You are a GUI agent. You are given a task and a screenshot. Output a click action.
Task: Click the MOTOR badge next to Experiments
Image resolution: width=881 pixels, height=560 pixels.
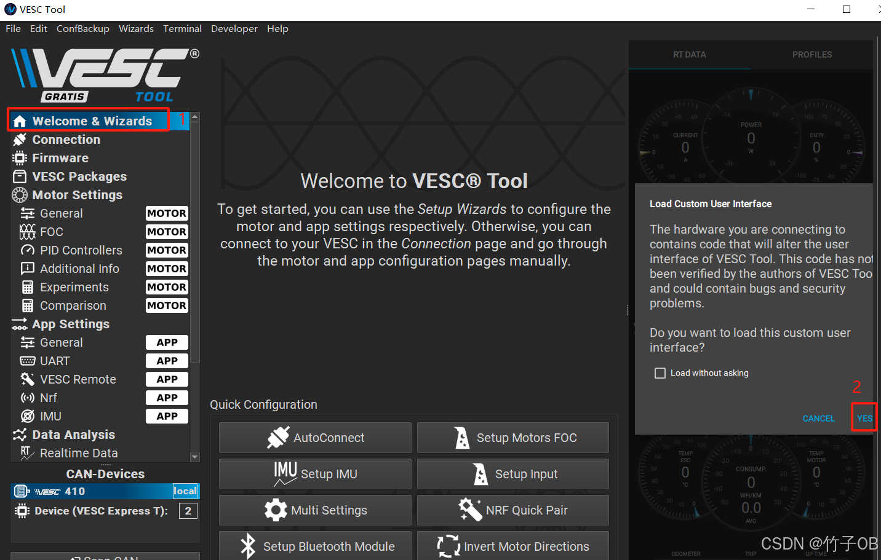(167, 287)
